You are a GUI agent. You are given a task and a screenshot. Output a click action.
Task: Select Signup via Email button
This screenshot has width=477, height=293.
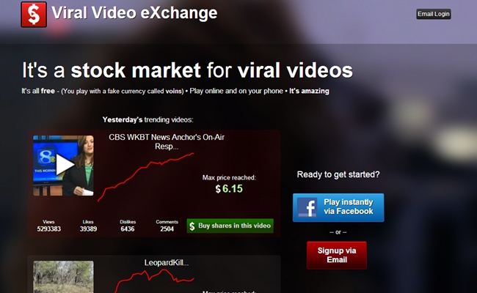point(336,255)
